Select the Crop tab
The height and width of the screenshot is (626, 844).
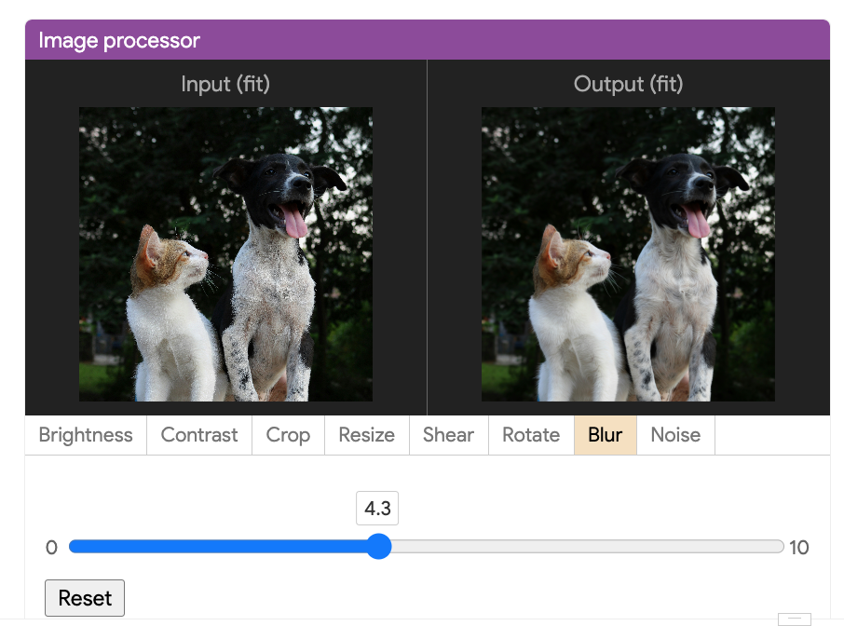tap(288, 435)
